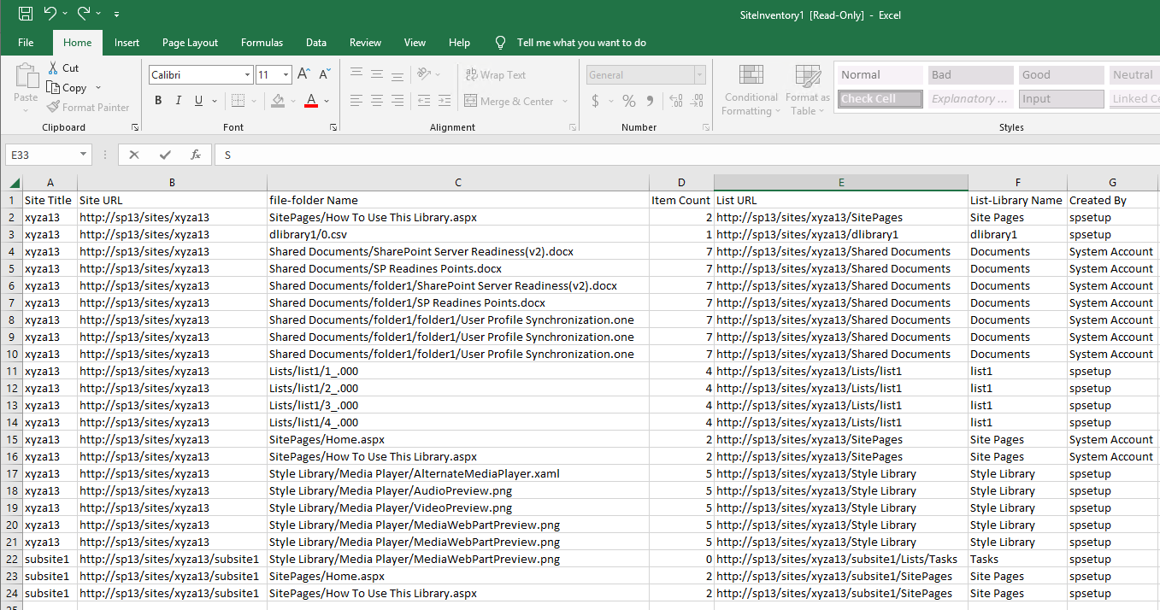Open the General number format dropdown
The height and width of the screenshot is (610, 1160).
point(699,74)
